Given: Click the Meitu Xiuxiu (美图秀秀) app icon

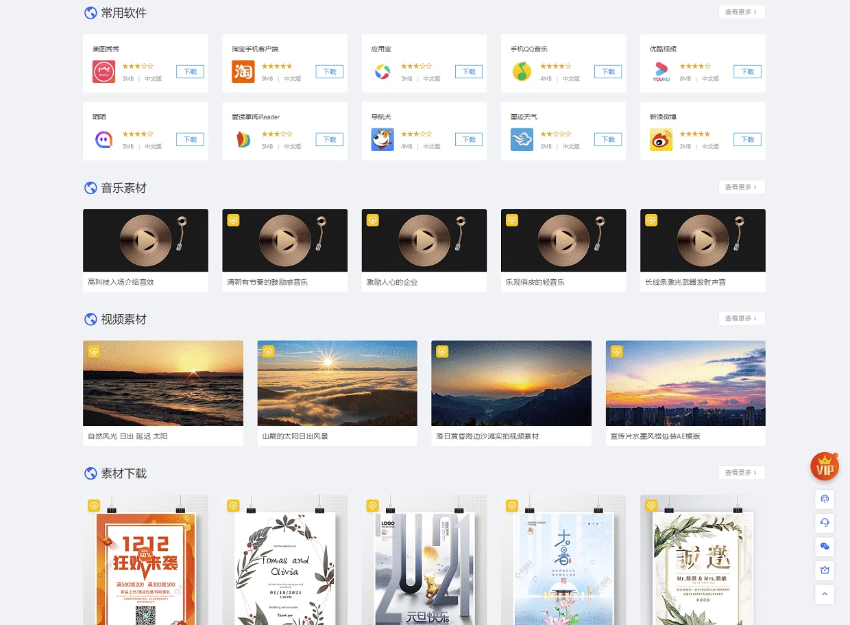Looking at the screenshot, I should coord(104,71).
